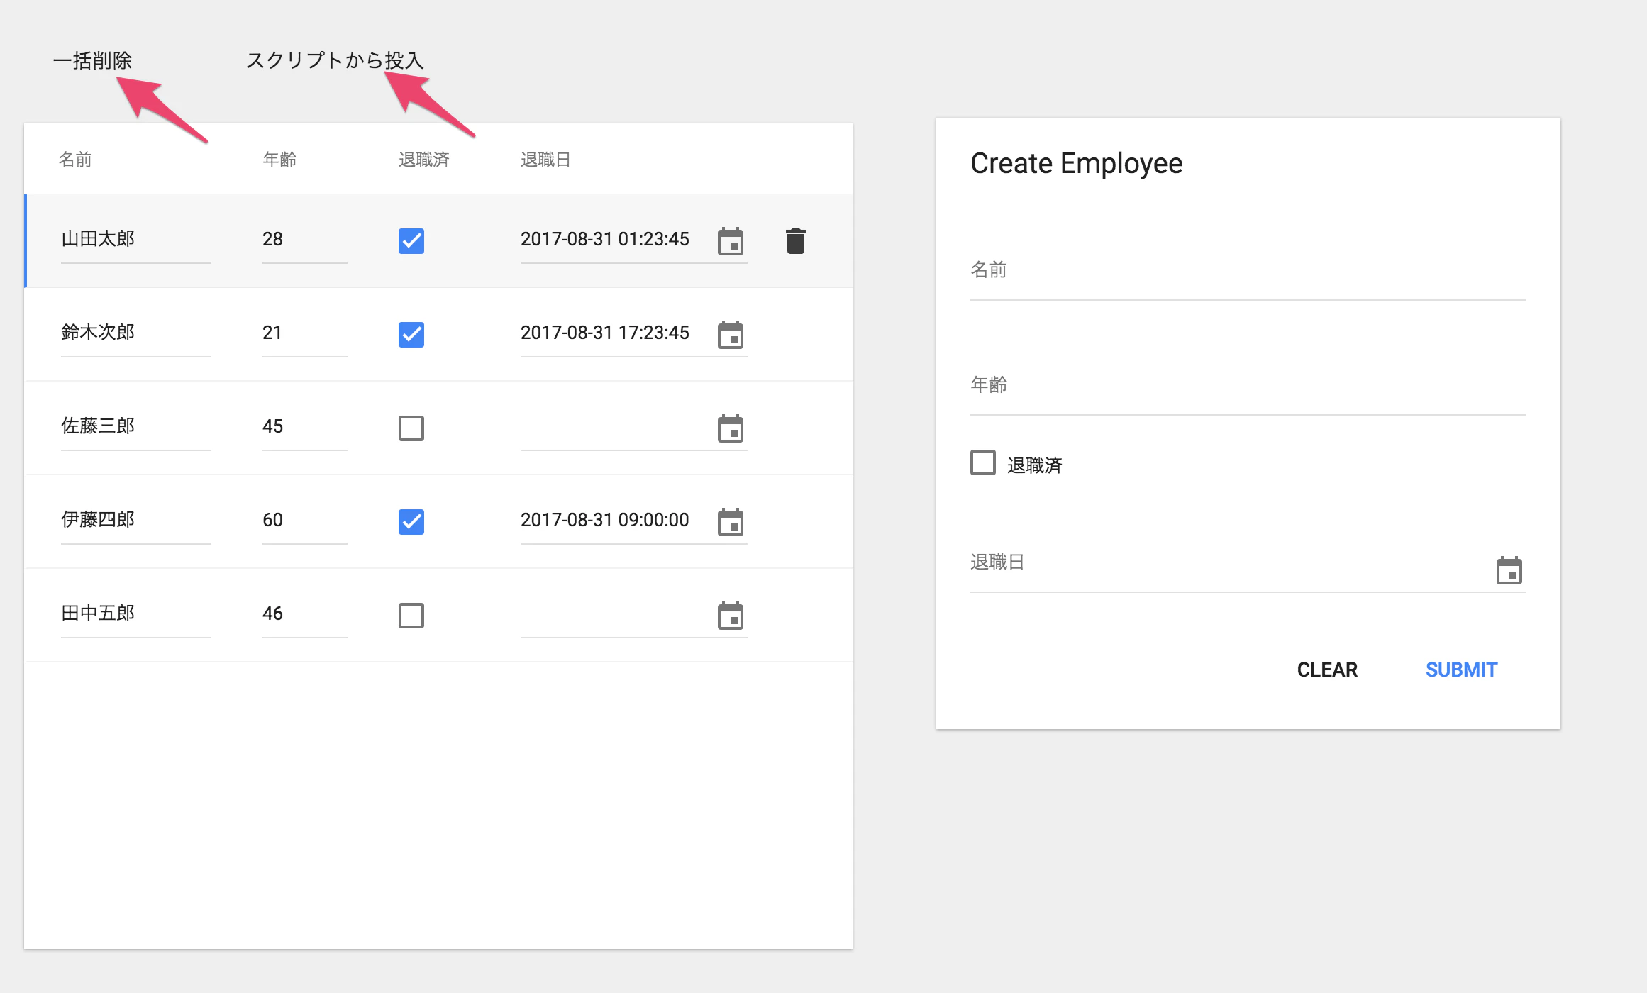The height and width of the screenshot is (993, 1647).
Task: Click the SUBMIT button
Action: point(1461,670)
